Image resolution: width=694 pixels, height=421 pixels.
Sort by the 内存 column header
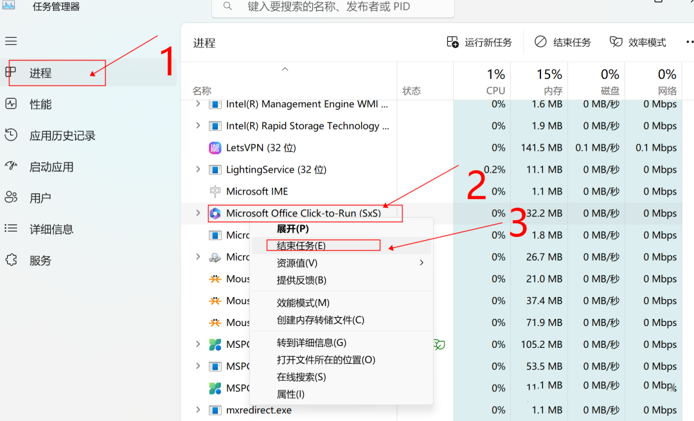click(553, 90)
